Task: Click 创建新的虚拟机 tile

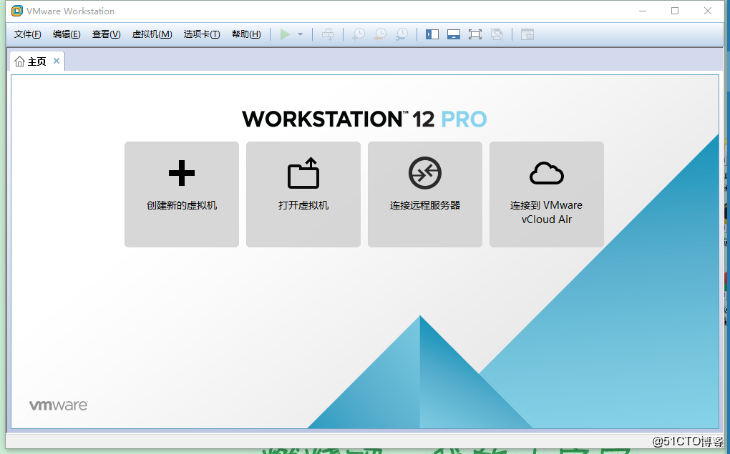Action: click(x=182, y=194)
